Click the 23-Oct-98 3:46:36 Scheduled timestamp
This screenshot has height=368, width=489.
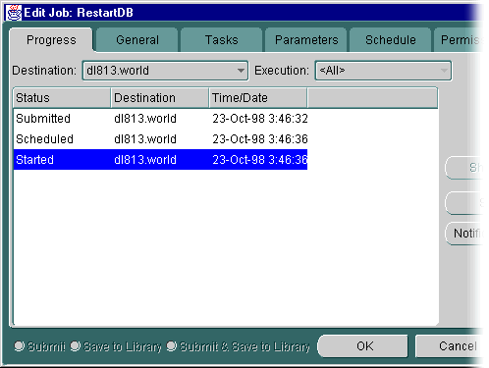point(260,139)
